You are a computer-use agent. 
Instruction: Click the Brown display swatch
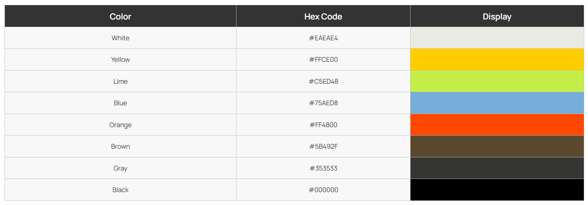tap(497, 146)
